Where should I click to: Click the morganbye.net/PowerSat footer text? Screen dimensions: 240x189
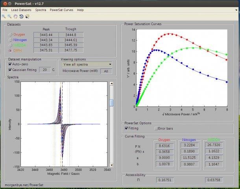click(x=24, y=185)
